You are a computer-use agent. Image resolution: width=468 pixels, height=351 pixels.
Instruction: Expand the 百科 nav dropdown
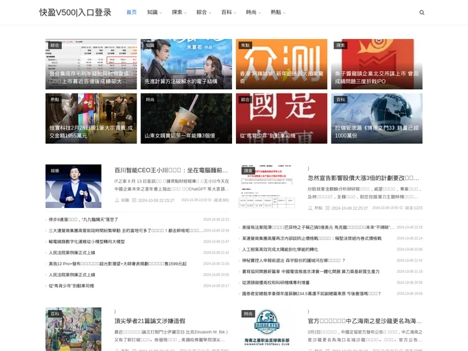(x=229, y=12)
